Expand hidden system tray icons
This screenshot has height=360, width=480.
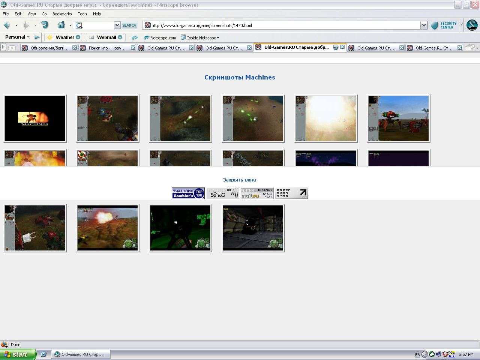point(425,354)
